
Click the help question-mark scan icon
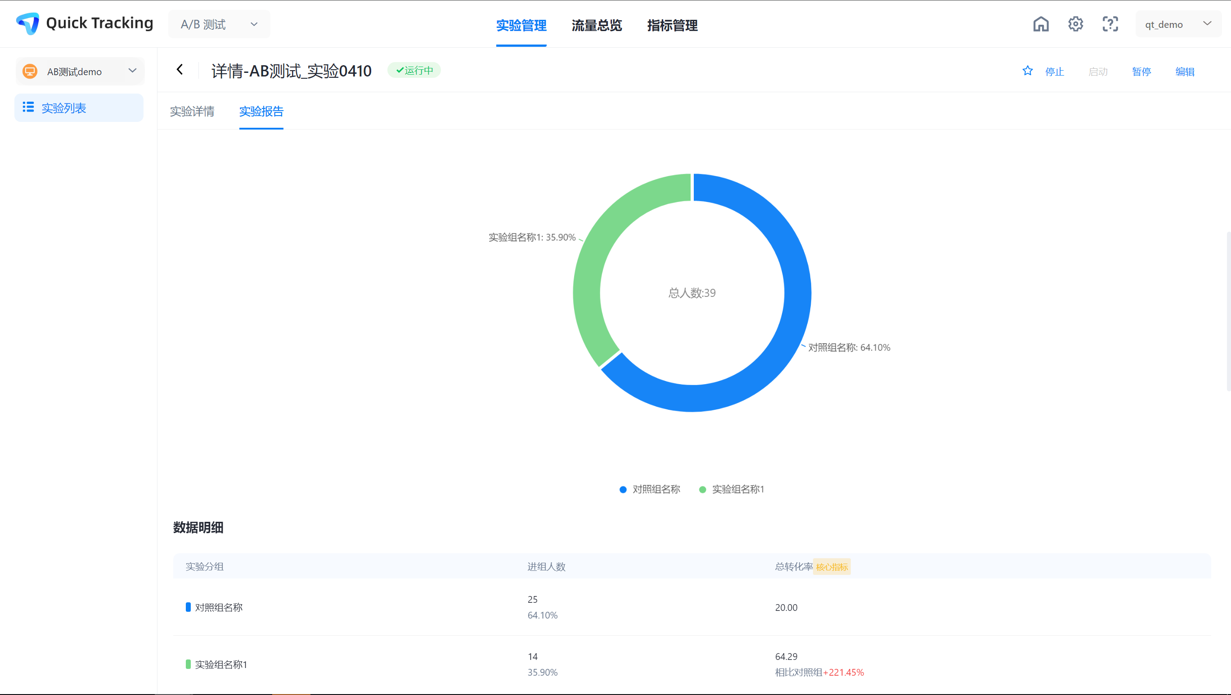coord(1110,24)
